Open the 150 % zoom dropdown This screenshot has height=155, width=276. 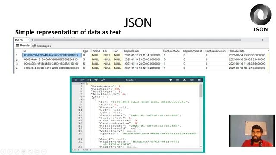[x=28, y=40]
